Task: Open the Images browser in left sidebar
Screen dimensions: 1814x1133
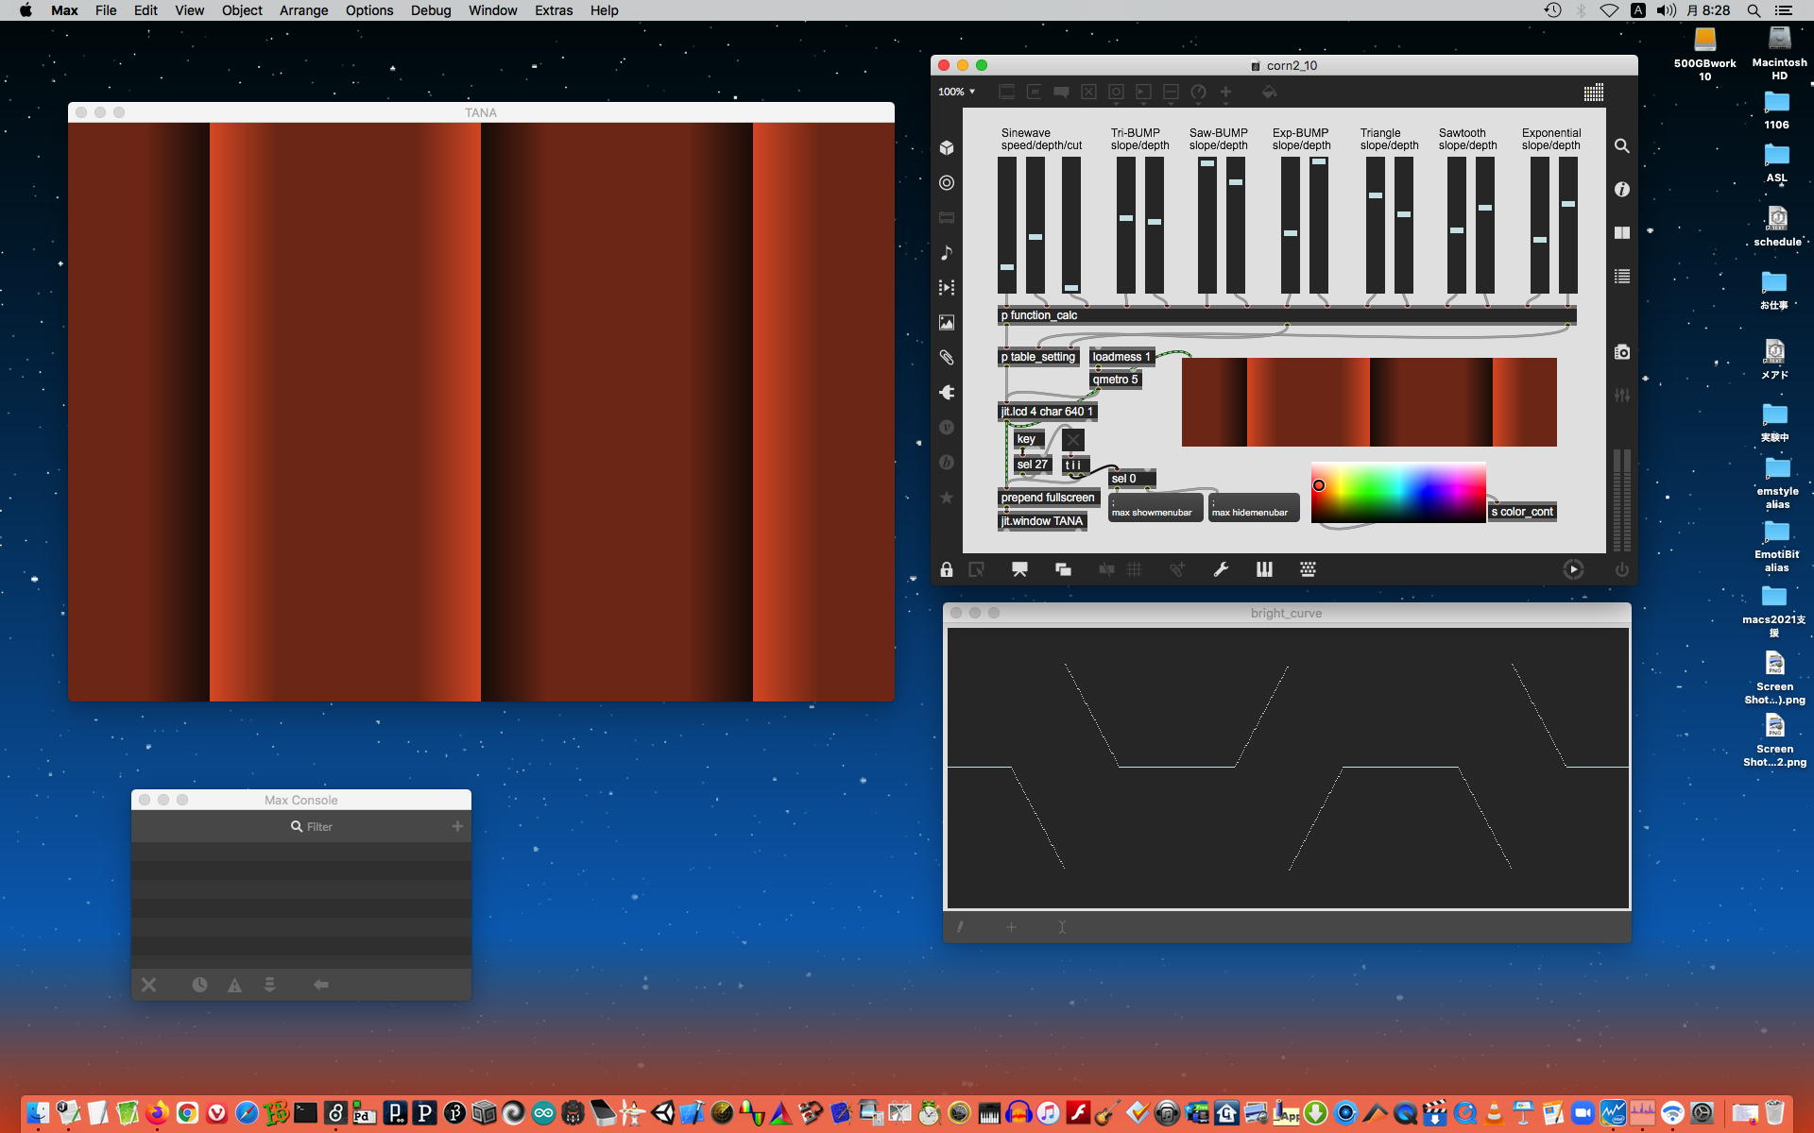Action: pyautogui.click(x=947, y=322)
